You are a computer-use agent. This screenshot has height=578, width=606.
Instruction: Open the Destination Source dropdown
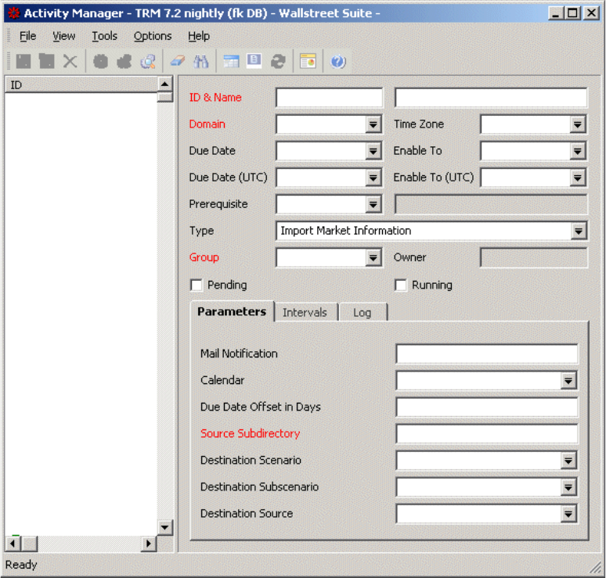(x=568, y=514)
